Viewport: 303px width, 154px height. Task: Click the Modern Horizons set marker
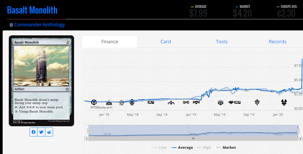click(231, 102)
